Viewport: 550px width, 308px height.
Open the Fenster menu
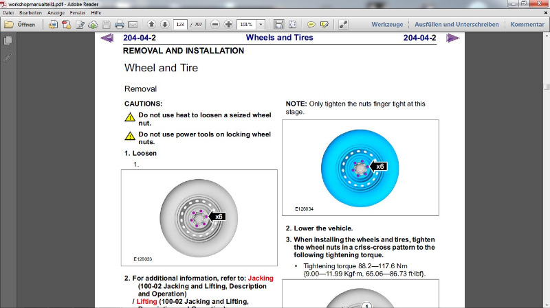coord(78,12)
